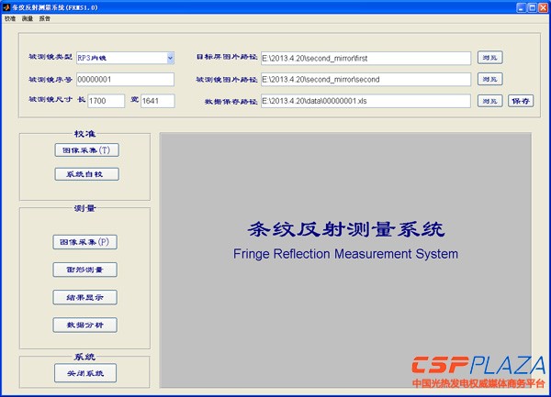Click the 保存 button
The height and width of the screenshot is (397, 551).
[520, 101]
